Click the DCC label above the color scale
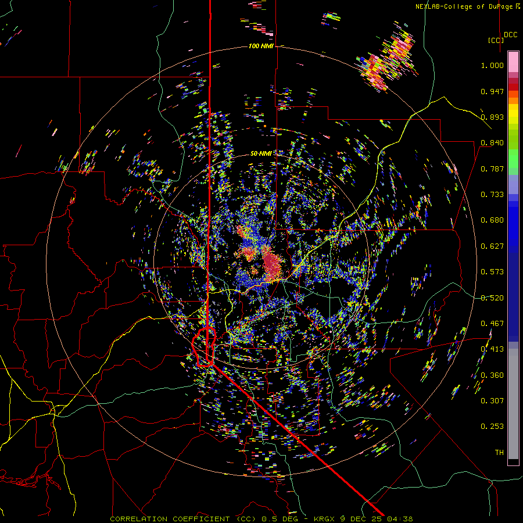Image resolution: width=523 pixels, height=523 pixels. pyautogui.click(x=510, y=35)
